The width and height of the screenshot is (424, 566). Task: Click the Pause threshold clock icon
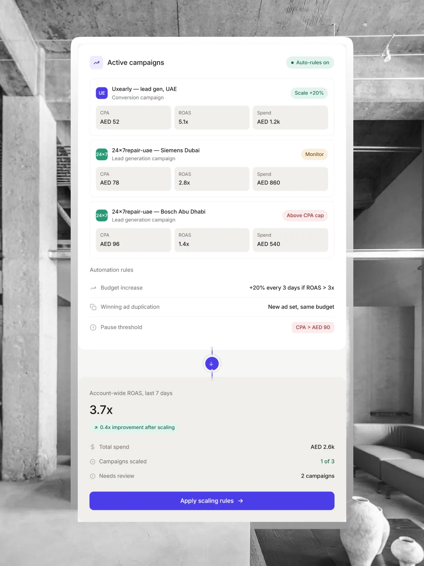93,328
